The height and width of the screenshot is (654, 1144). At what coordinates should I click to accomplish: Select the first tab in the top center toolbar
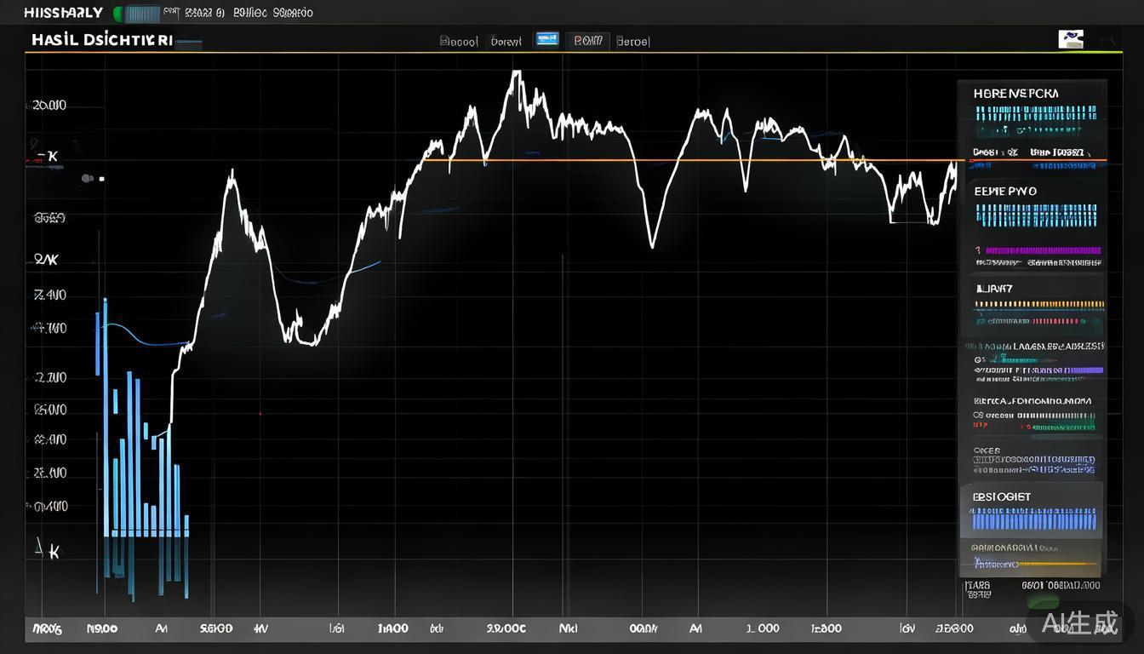[459, 41]
